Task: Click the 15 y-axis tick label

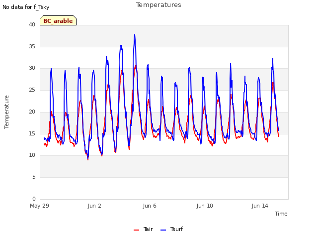Action: 32,133
